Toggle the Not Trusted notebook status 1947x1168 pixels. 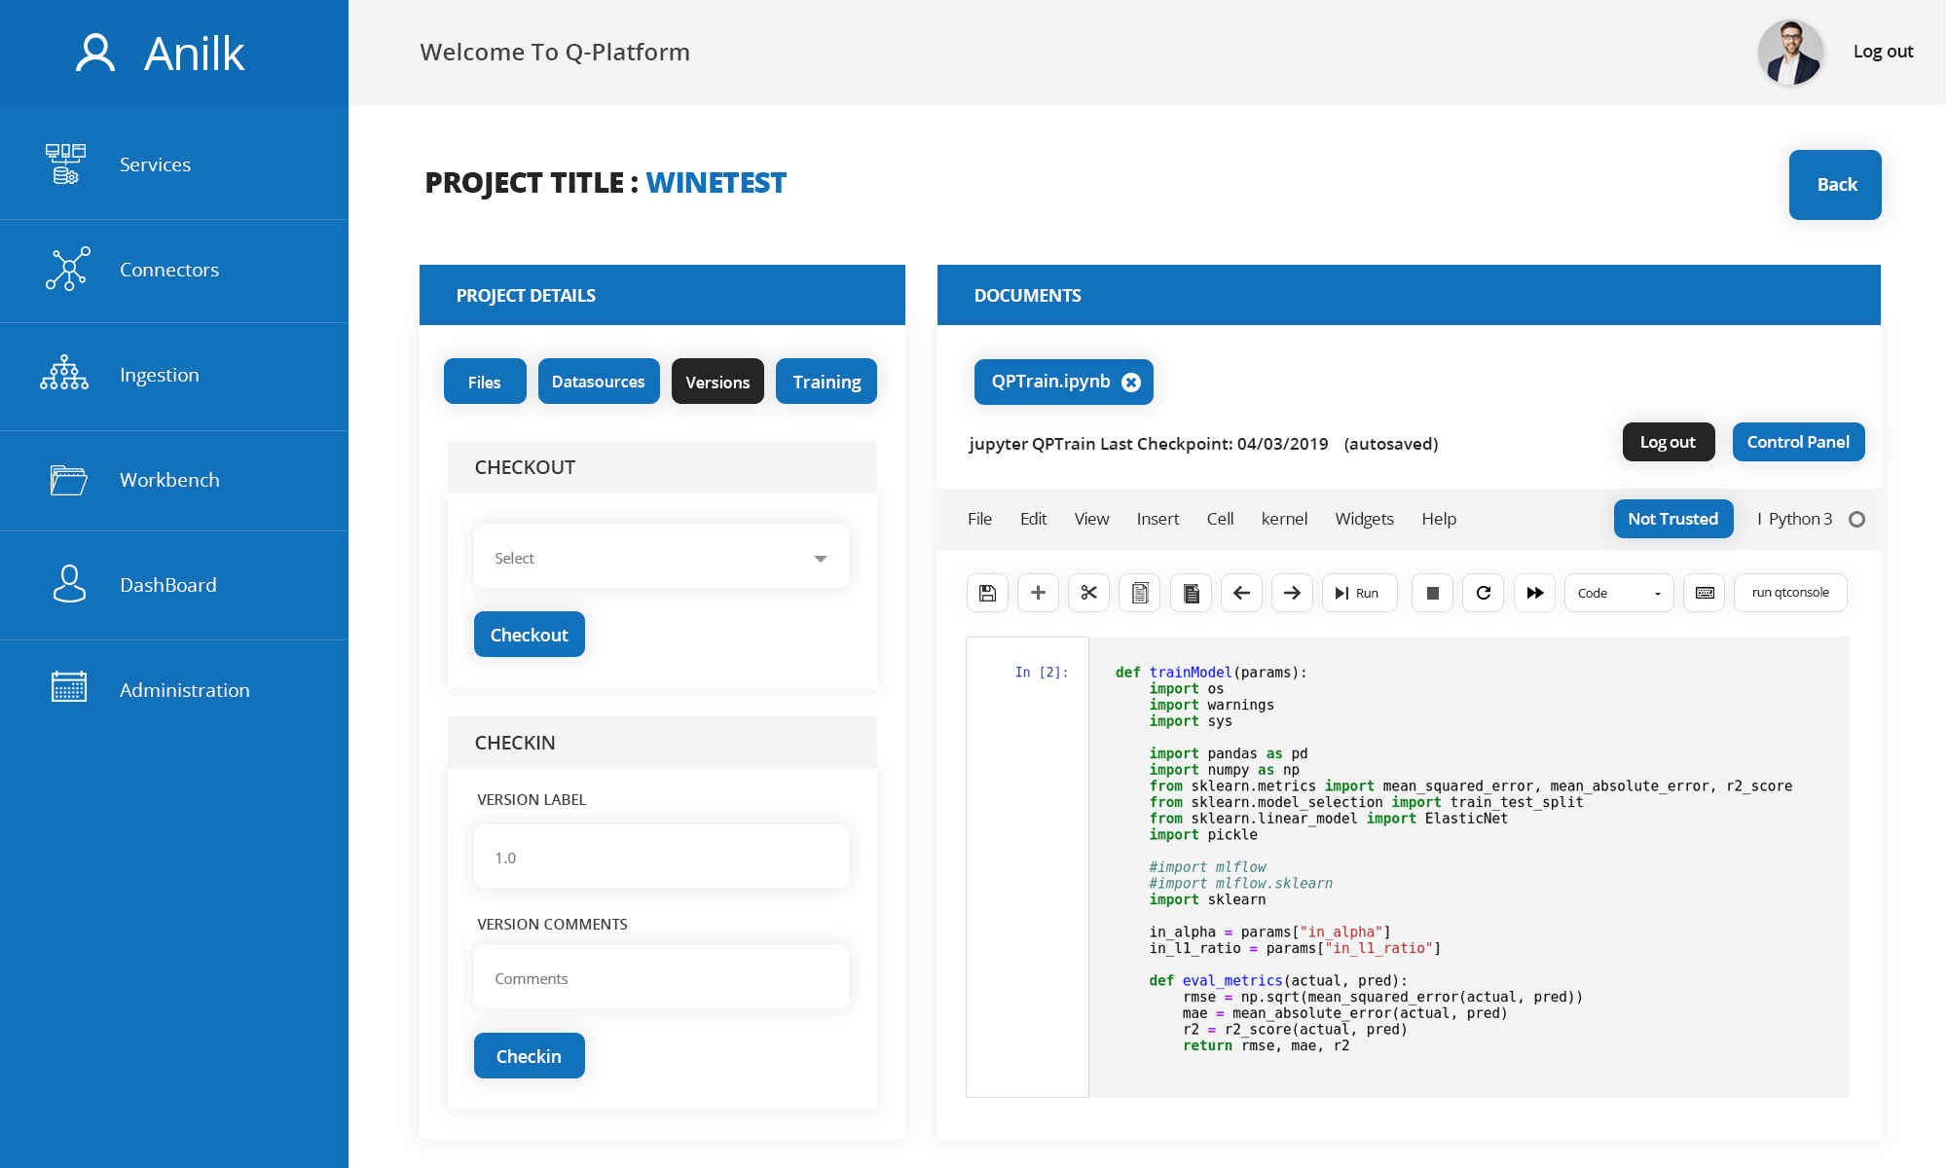pos(1673,519)
